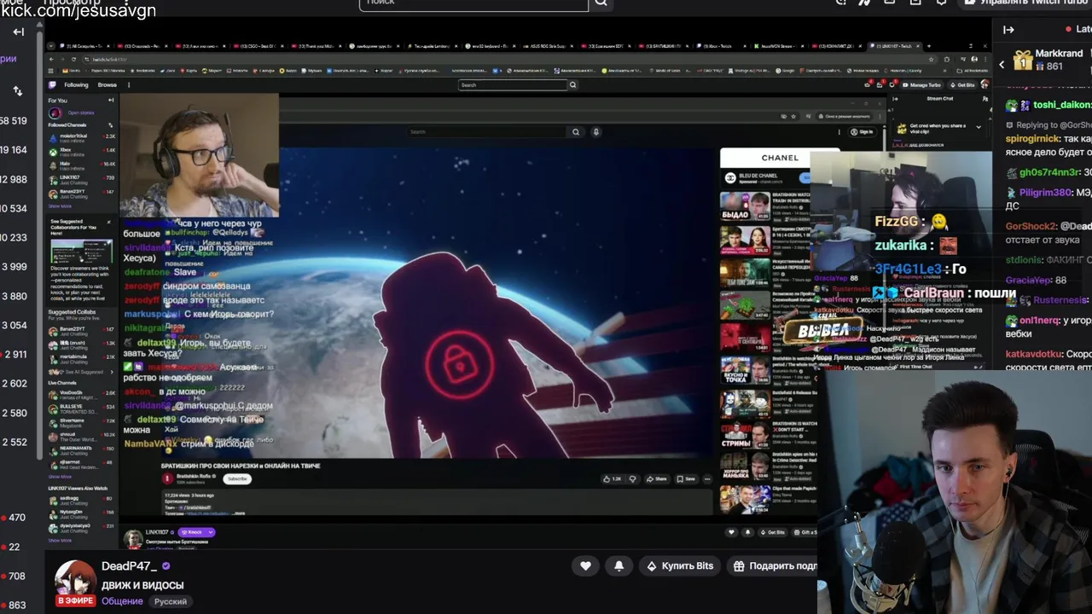Follow LINK1107 via small heart icon
The width and height of the screenshot is (1092, 614).
tap(730, 532)
